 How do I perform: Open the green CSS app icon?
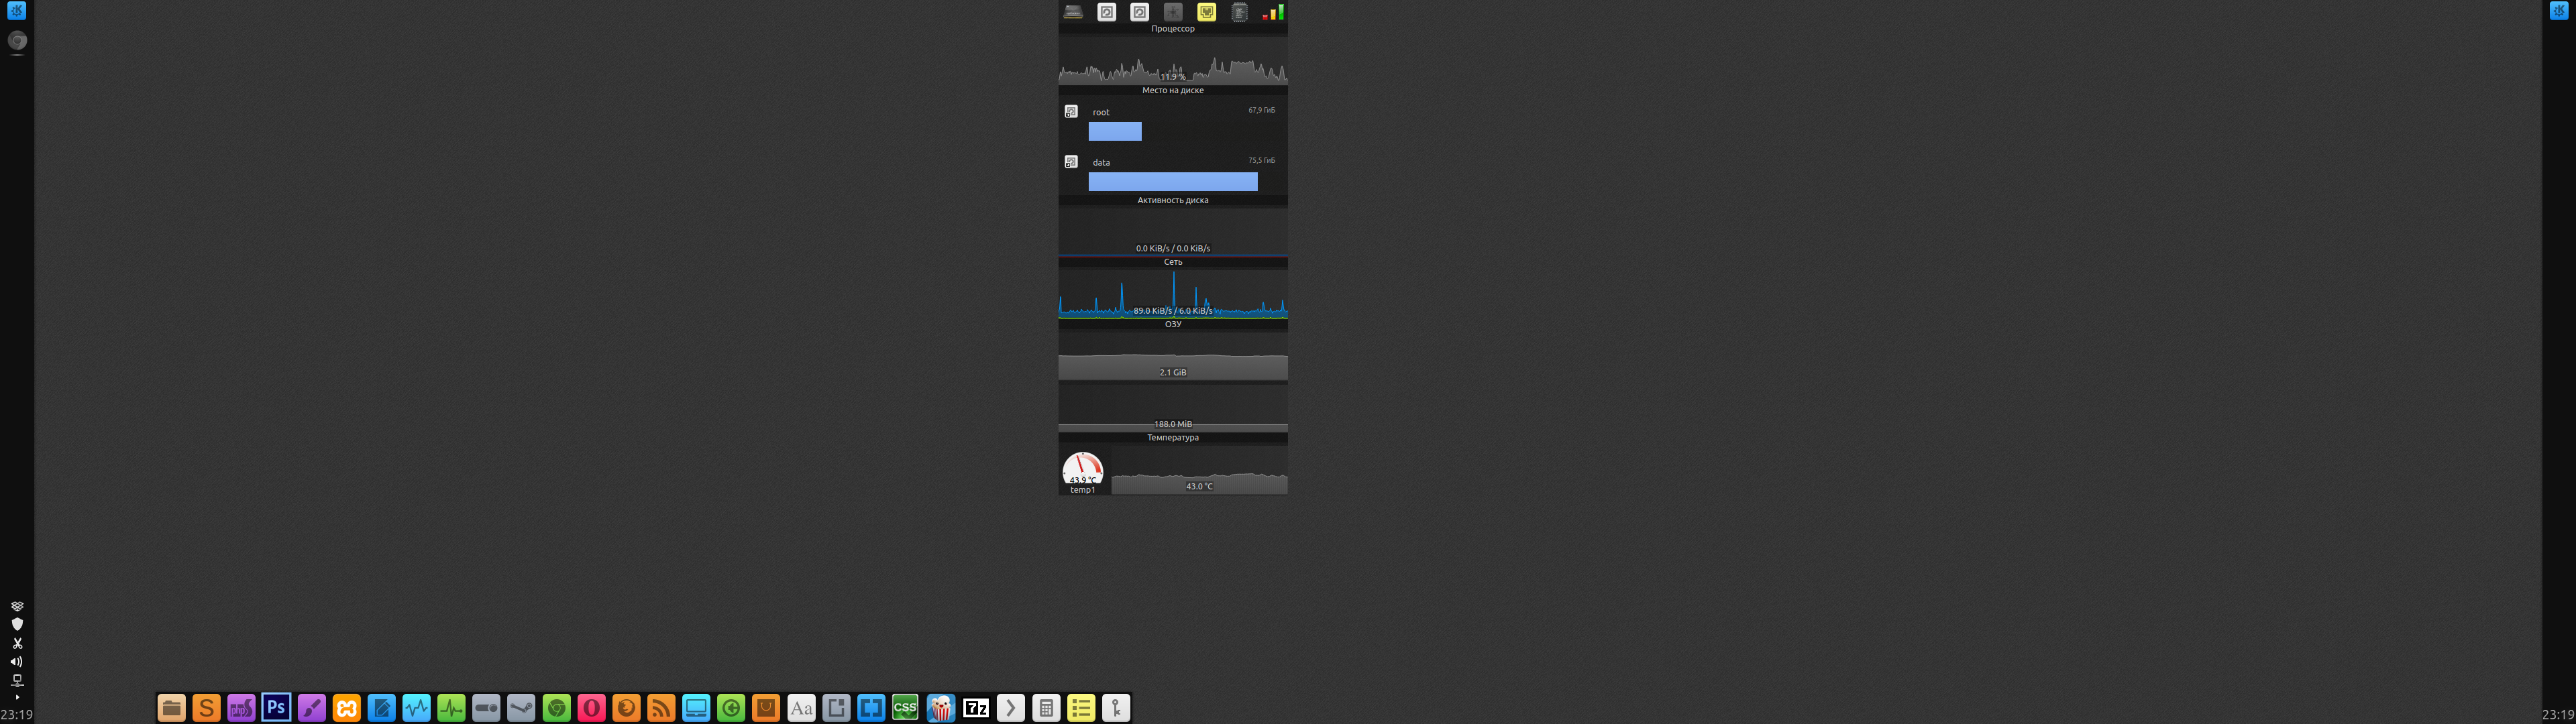[905, 708]
